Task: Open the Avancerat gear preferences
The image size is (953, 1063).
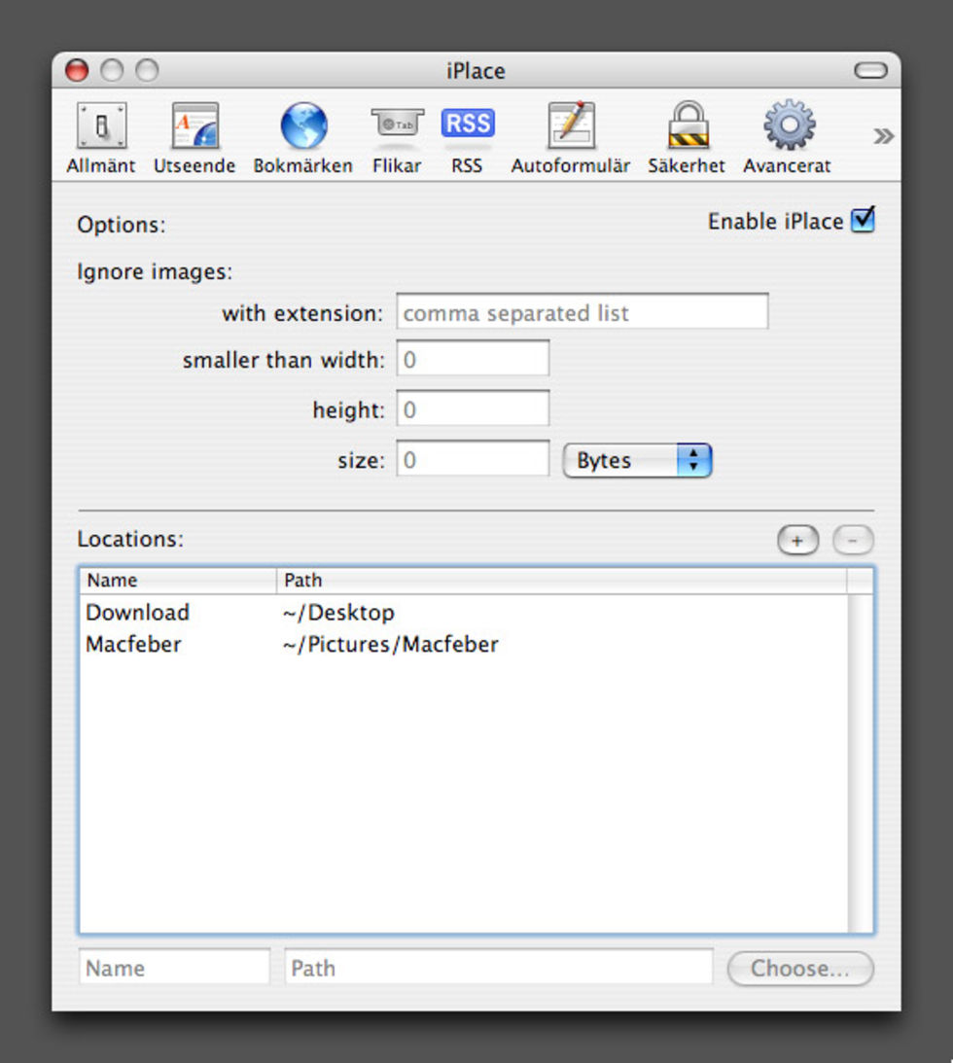Action: 787,138
